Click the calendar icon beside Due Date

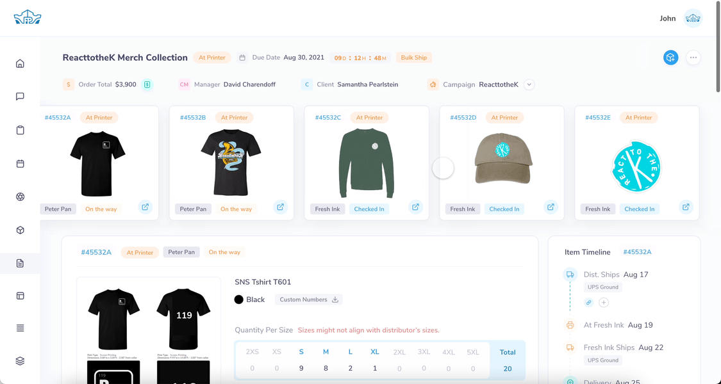coord(242,58)
